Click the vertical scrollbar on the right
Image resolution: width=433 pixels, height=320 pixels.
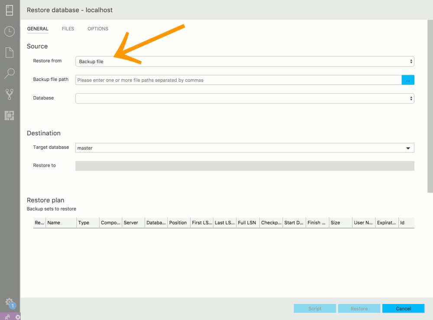[430, 106]
